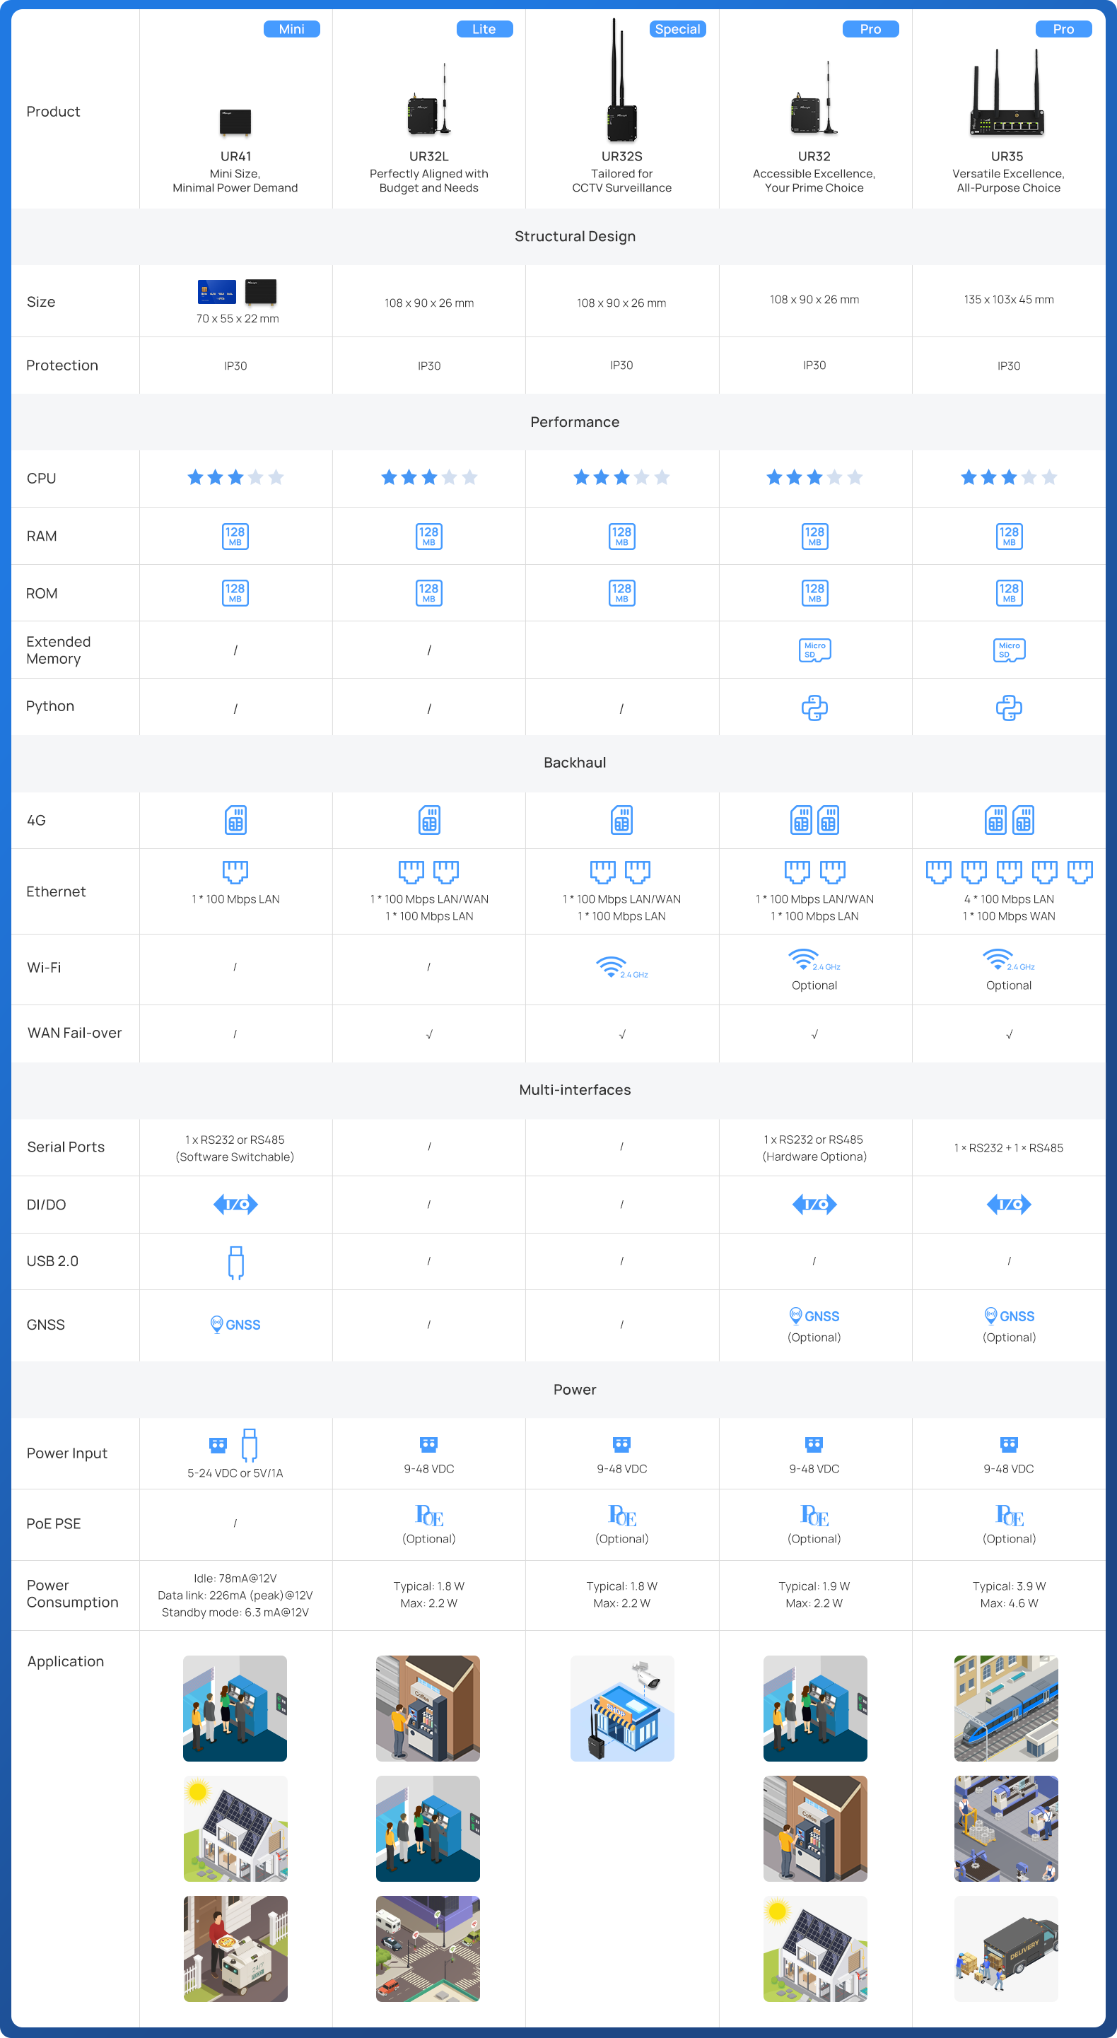Viewport: 1117px width, 2038px height.
Task: Open the UR41 pizza delivery robot image
Action: [235, 1948]
